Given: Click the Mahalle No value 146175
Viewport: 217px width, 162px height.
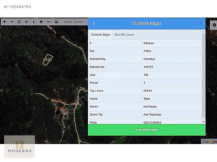Looking at the screenshot, I should 148,67.
